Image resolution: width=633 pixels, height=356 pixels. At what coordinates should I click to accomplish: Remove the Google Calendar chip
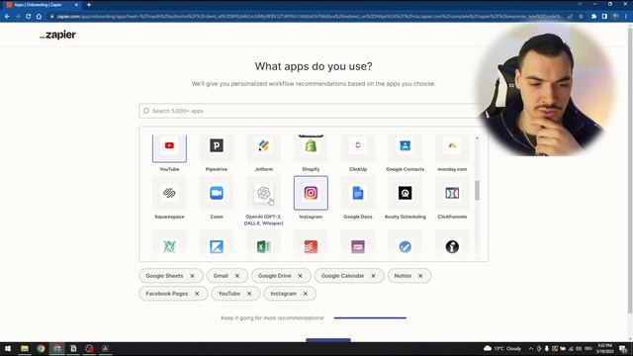point(373,276)
